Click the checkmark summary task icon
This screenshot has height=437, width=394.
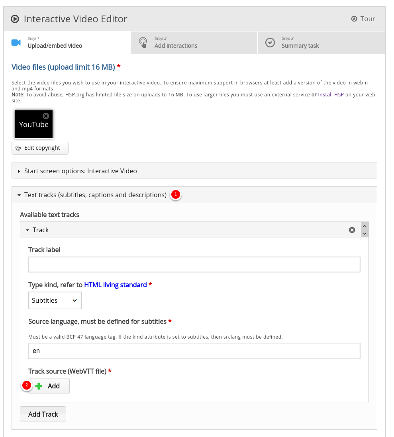click(270, 43)
